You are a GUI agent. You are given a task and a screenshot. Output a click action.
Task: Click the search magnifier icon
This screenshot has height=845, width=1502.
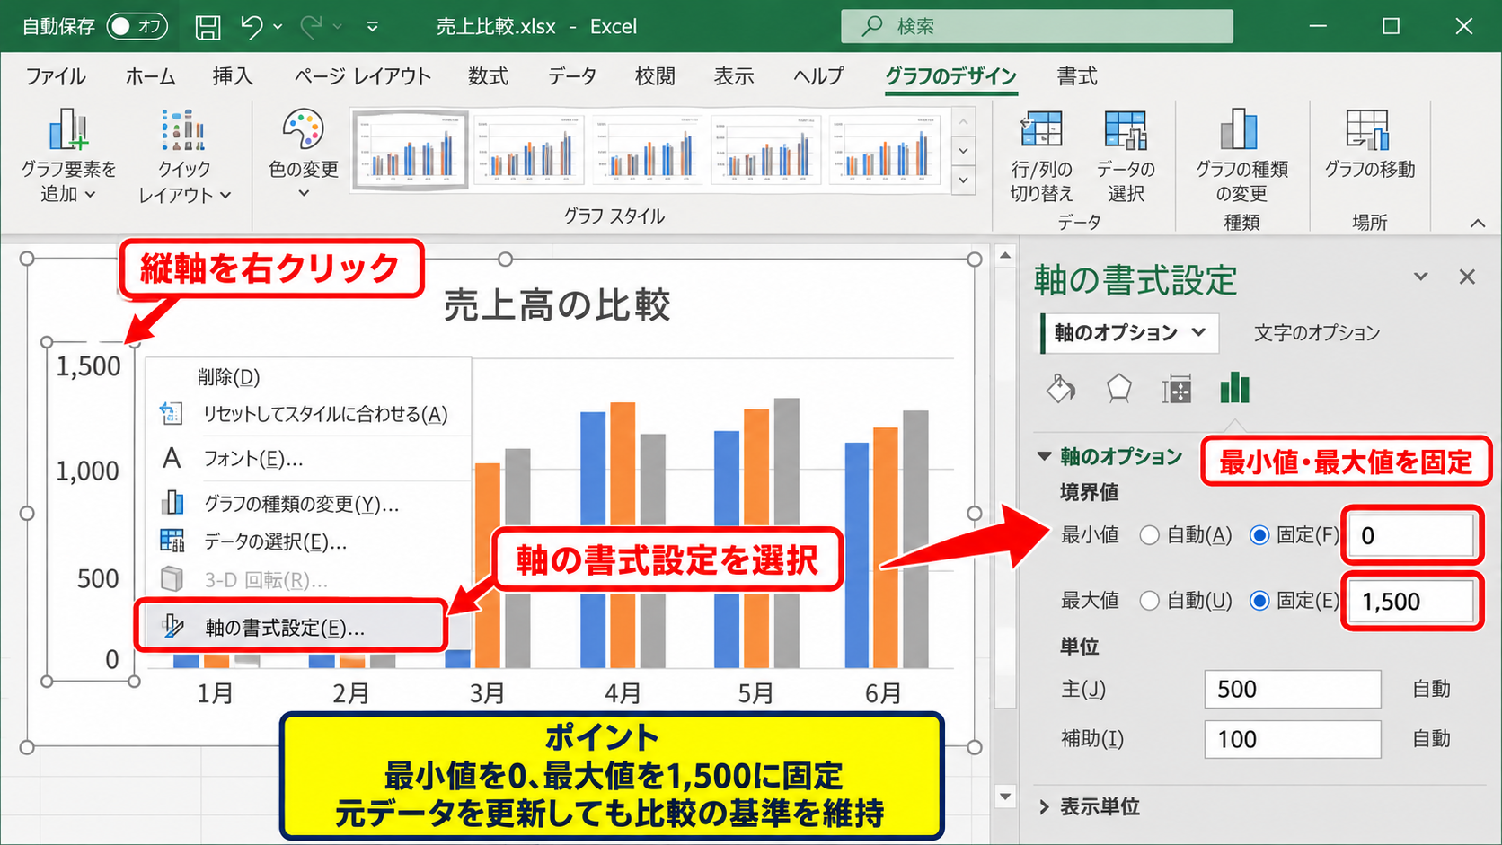click(871, 26)
